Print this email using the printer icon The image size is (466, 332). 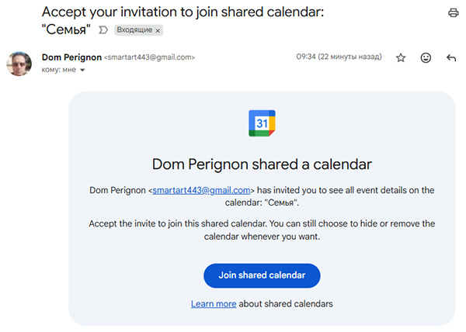pos(453,13)
